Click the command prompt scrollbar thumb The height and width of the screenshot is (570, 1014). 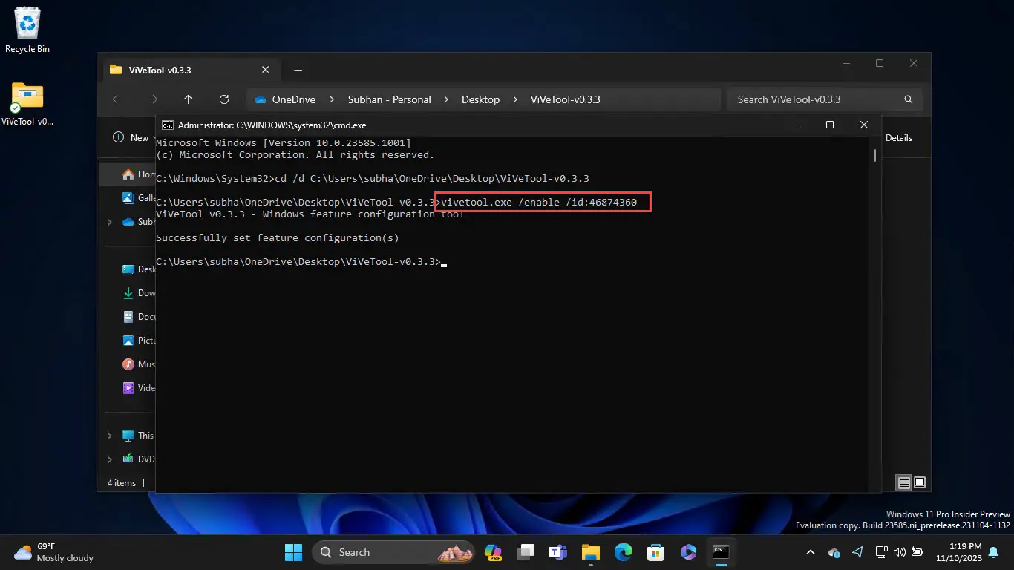(x=875, y=155)
